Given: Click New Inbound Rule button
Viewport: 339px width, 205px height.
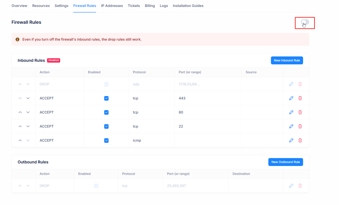Looking at the screenshot, I should coord(287,60).
